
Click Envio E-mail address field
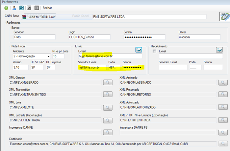110,56
